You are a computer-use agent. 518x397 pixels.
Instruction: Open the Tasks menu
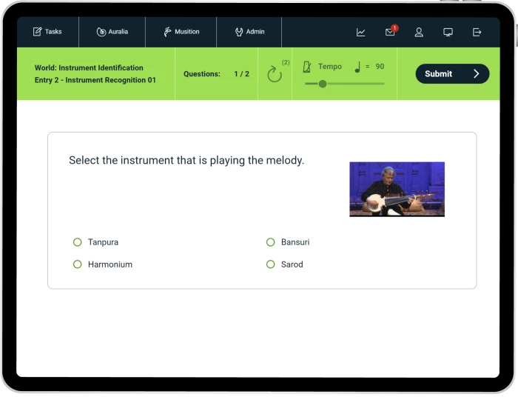[x=47, y=32]
